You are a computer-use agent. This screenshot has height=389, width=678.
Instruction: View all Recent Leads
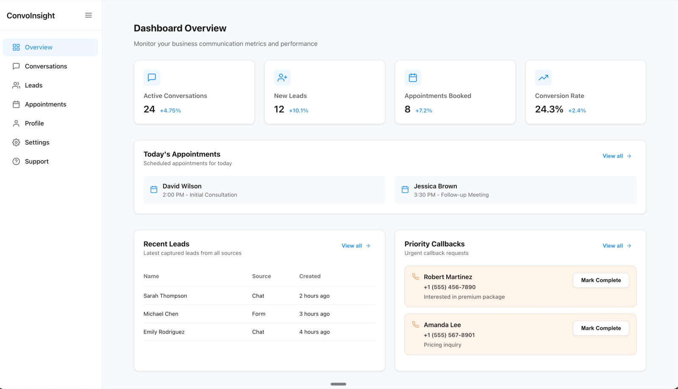(356, 246)
